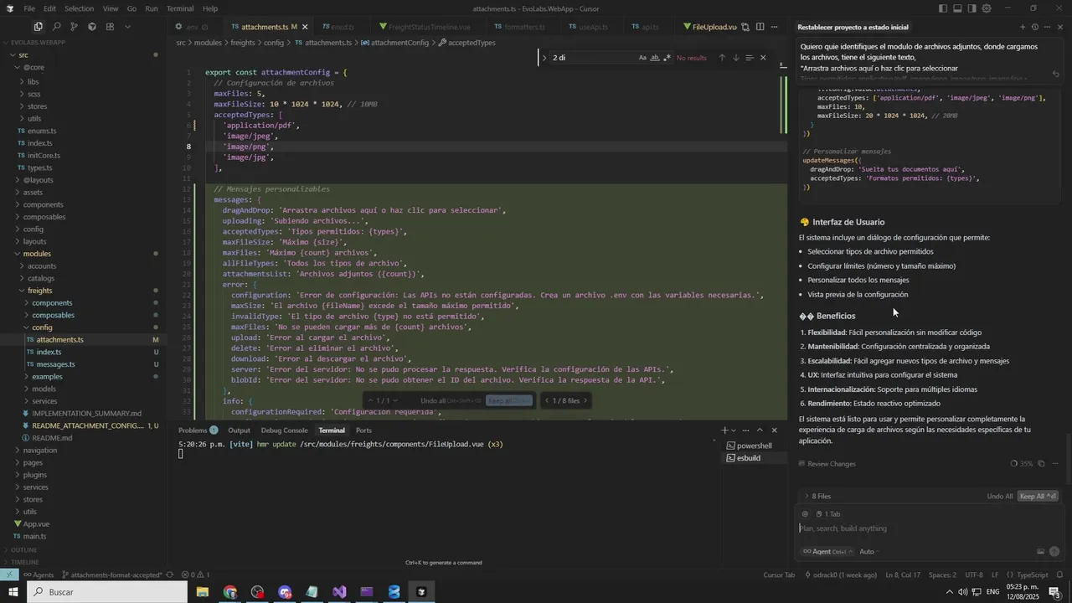
Task: Open the Search view icon
Action: pos(55,27)
